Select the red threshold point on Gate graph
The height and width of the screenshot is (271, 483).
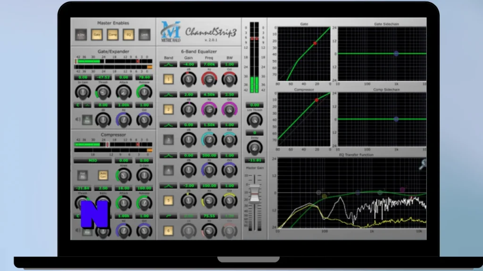pos(315,43)
